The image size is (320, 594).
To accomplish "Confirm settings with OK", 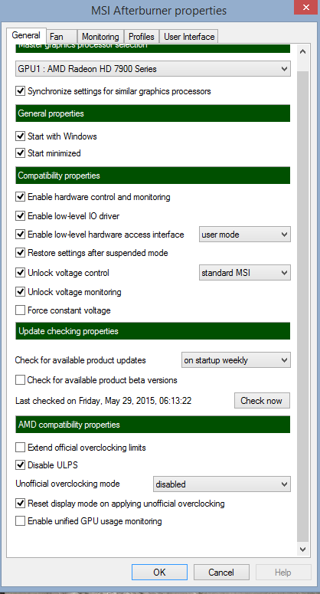I will click(160, 572).
